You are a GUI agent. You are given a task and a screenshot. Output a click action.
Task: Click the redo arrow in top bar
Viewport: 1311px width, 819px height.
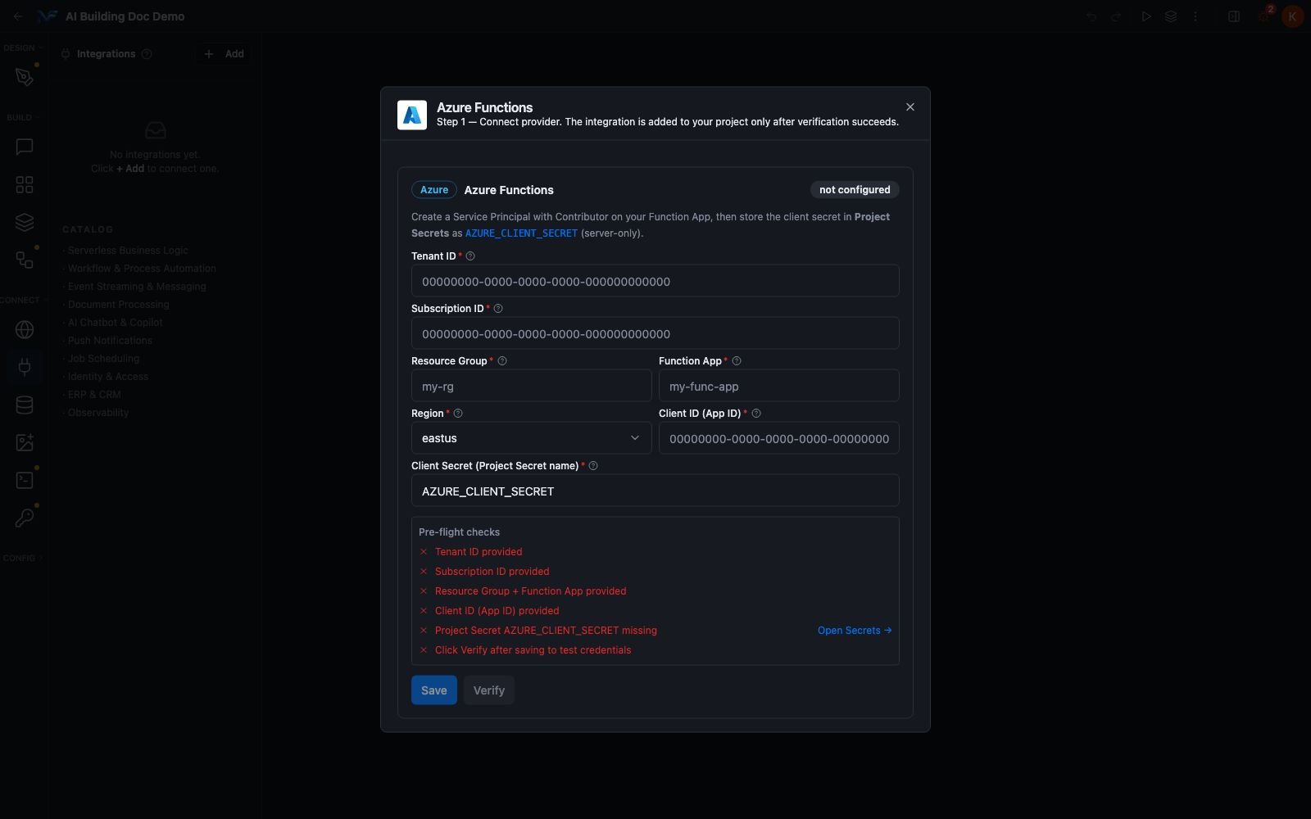coord(1116,16)
